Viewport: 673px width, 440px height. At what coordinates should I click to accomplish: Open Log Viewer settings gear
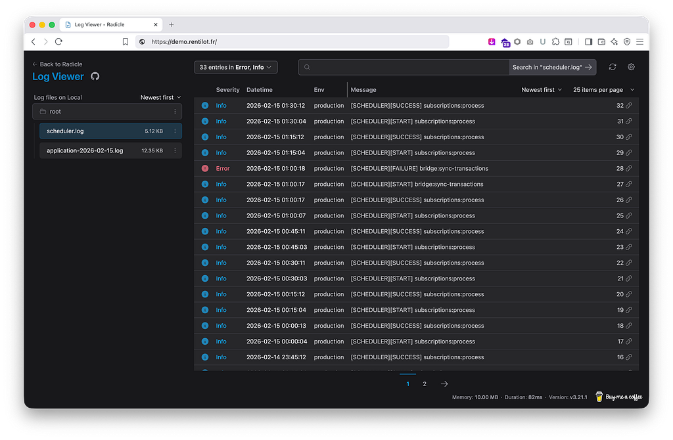[x=631, y=67]
